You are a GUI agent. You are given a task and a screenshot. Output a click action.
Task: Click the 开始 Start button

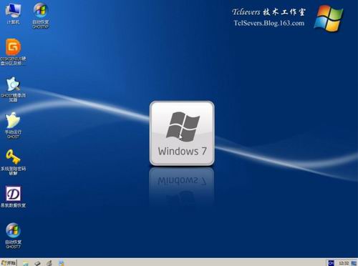tap(9, 262)
